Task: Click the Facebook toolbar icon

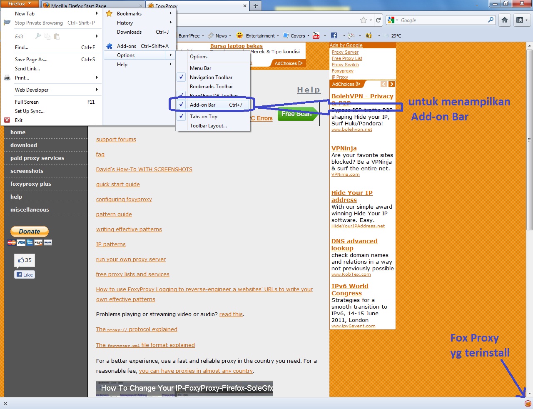Action: coord(334,35)
